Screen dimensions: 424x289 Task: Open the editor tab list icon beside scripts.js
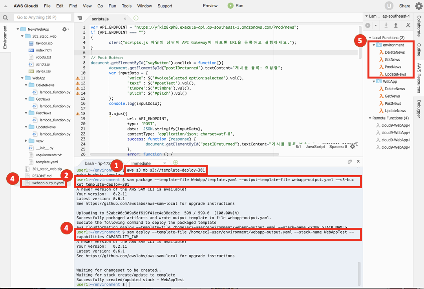coord(80,18)
